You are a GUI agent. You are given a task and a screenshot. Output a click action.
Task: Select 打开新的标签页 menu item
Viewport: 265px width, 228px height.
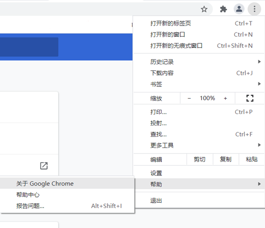pos(199,23)
